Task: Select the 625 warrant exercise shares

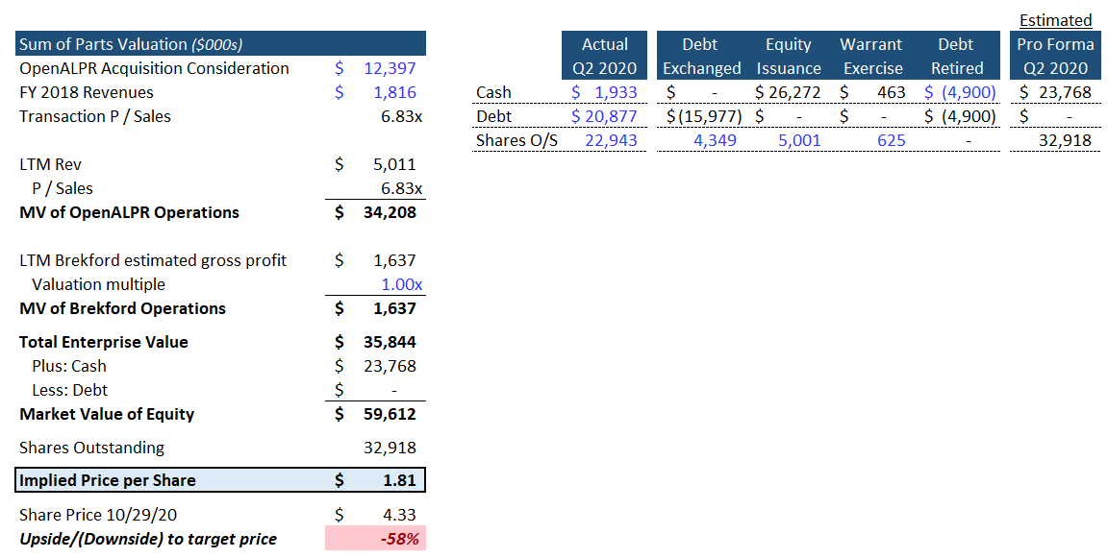Action: pos(891,140)
